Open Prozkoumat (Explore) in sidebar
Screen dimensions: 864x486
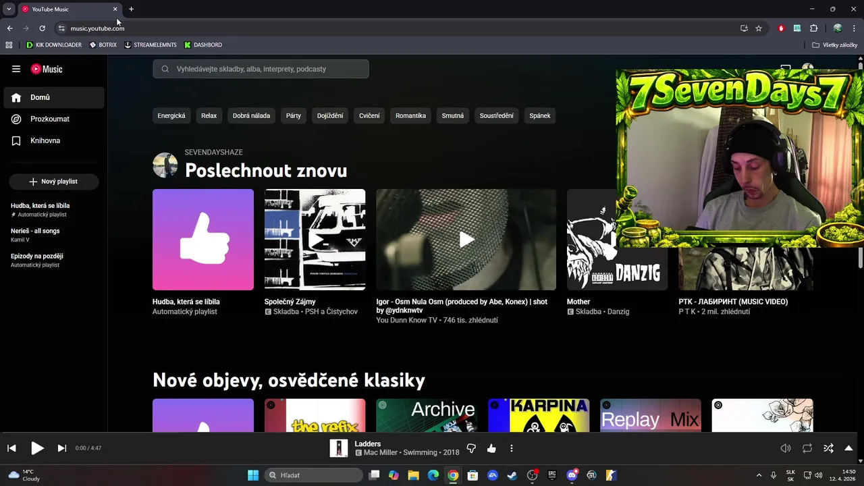[54, 119]
